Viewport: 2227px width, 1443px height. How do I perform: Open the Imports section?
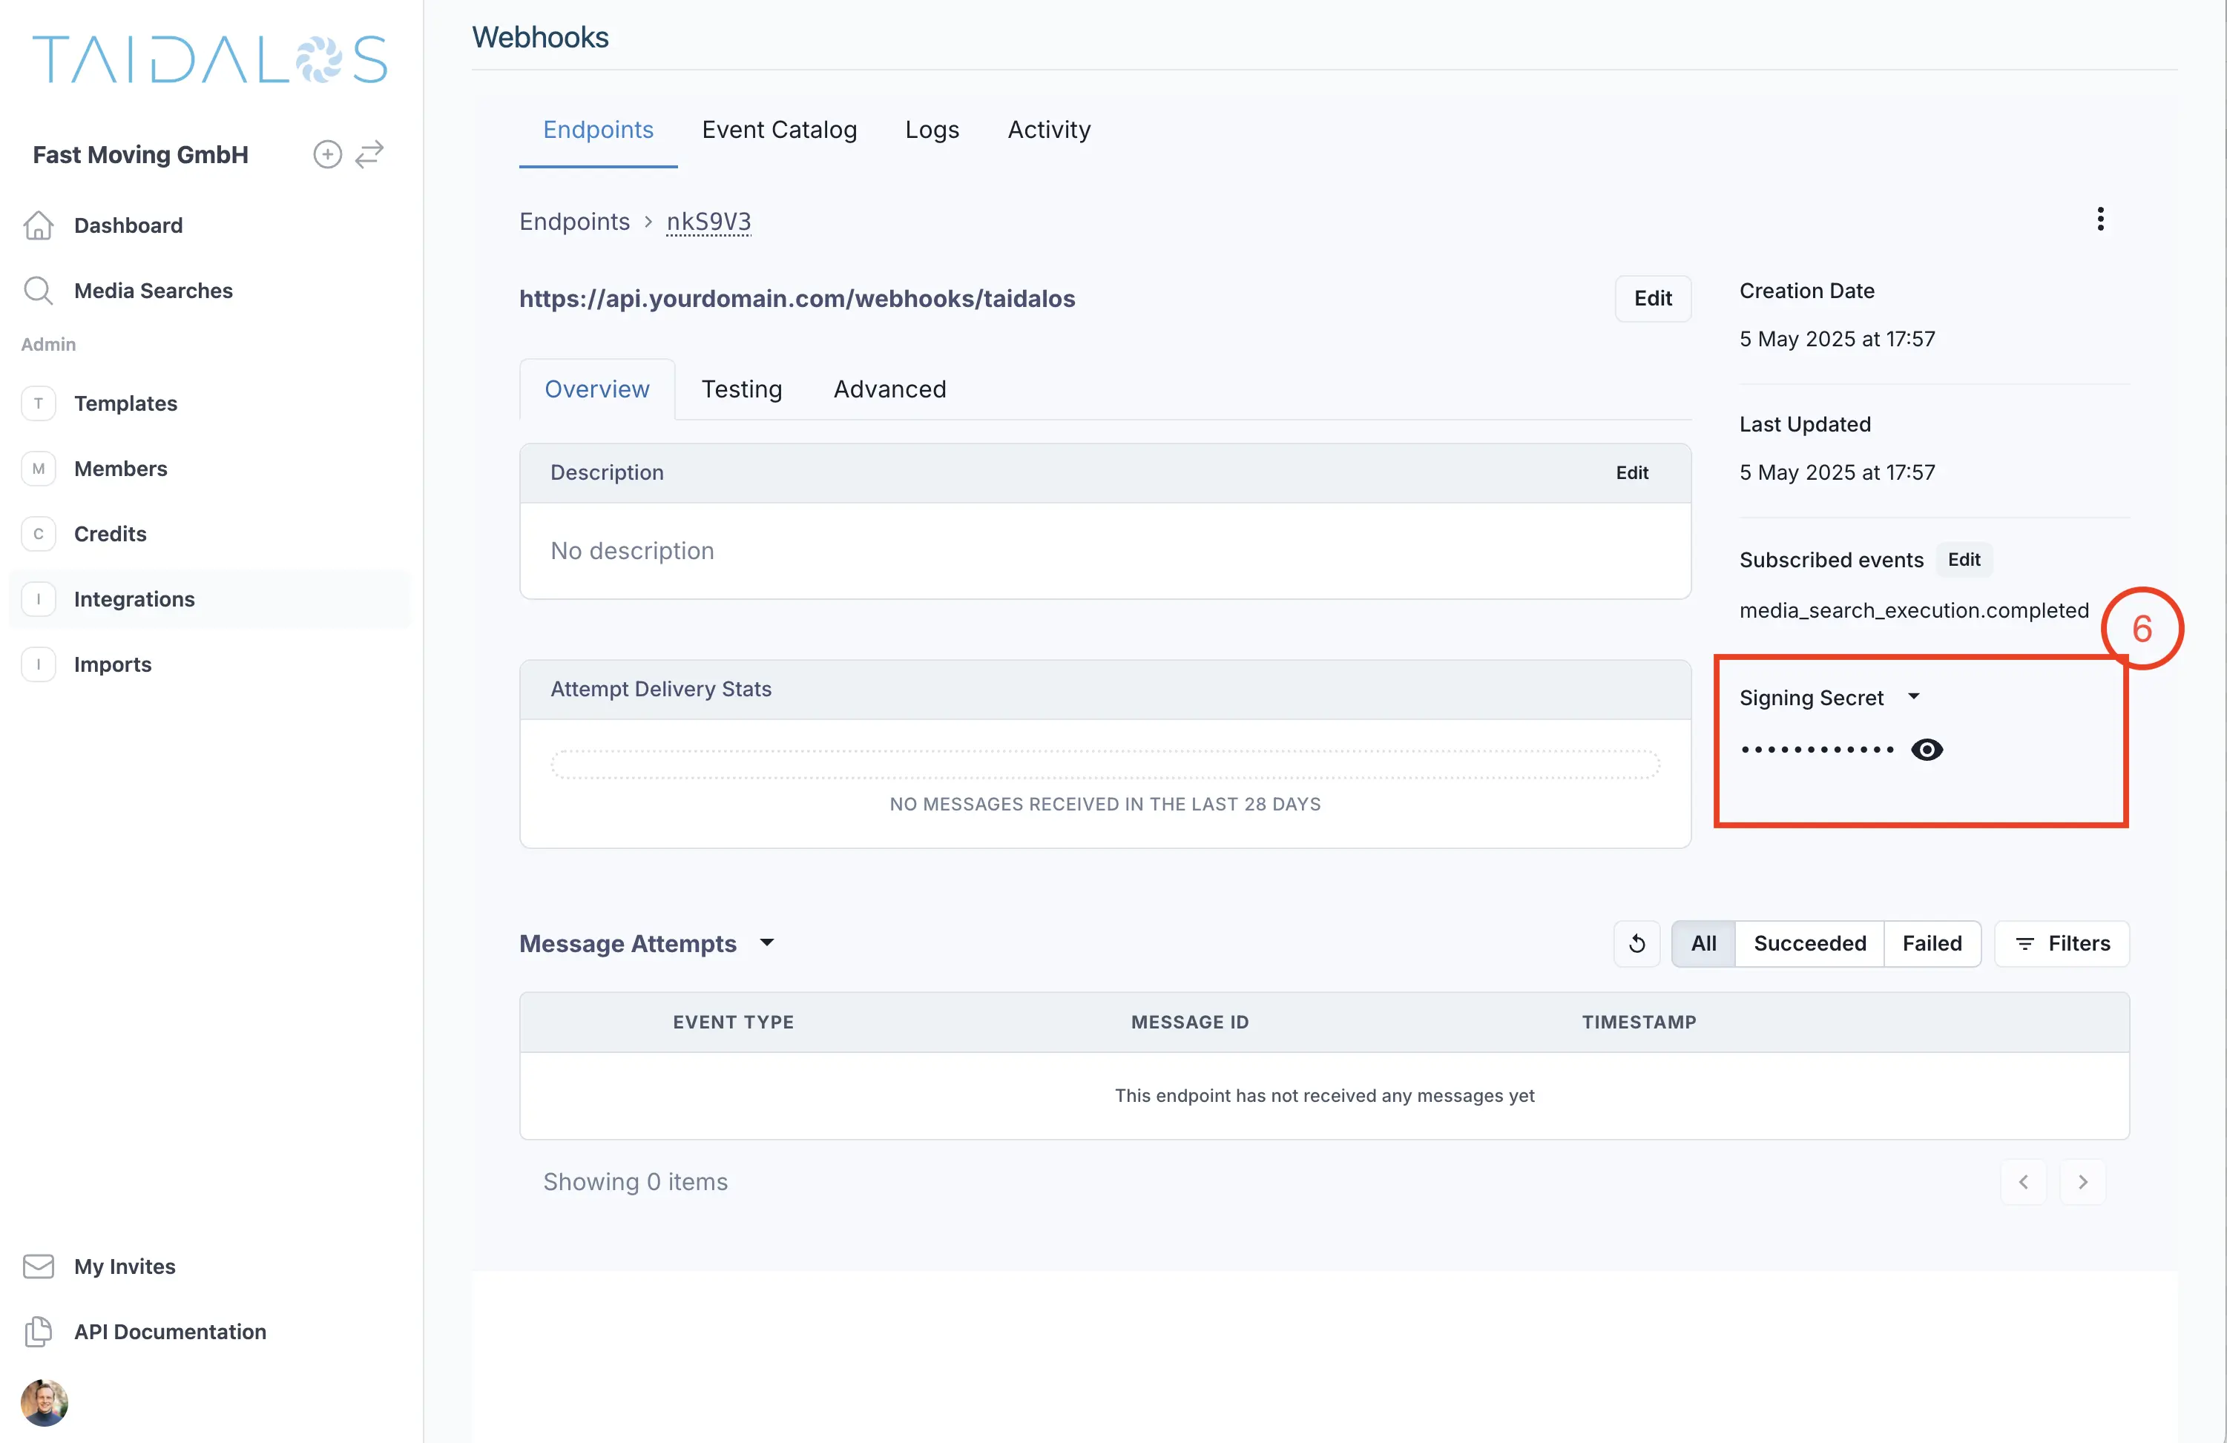coord(112,664)
